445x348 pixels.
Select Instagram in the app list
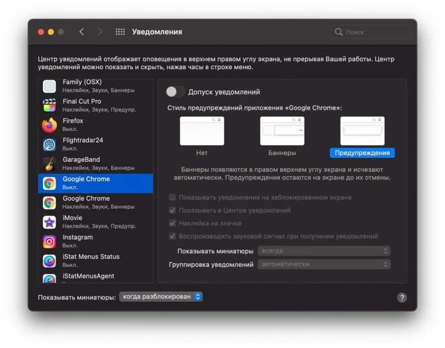coord(96,241)
